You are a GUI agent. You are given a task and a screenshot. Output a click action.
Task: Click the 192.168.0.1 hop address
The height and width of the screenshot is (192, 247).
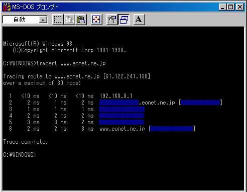[116, 96]
